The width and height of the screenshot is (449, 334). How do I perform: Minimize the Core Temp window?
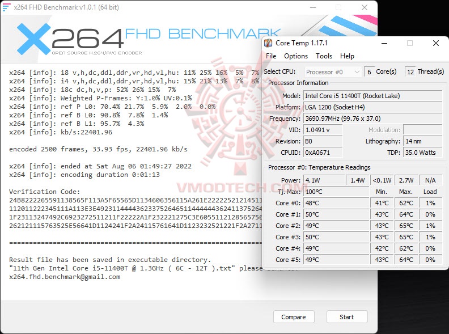click(x=384, y=43)
